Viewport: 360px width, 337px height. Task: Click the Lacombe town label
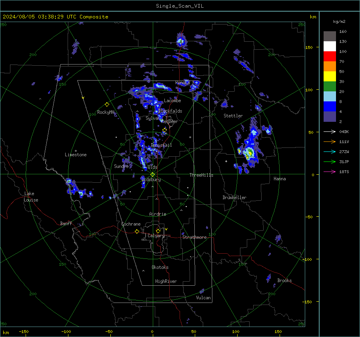(172, 101)
